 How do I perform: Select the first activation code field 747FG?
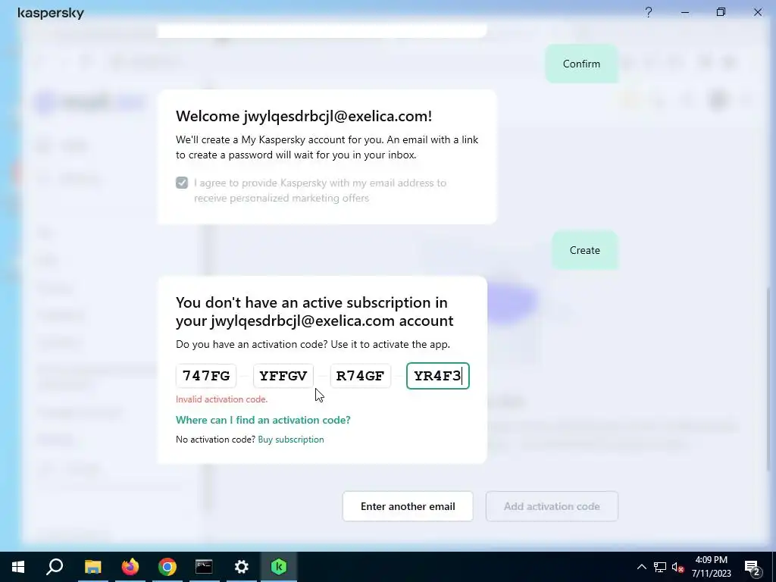(x=206, y=376)
